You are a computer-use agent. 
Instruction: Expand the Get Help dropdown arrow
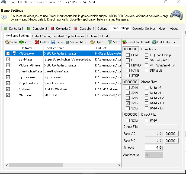[174, 42]
